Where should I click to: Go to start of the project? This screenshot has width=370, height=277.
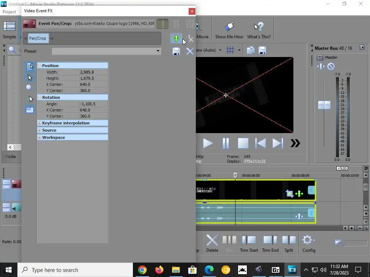(261, 143)
